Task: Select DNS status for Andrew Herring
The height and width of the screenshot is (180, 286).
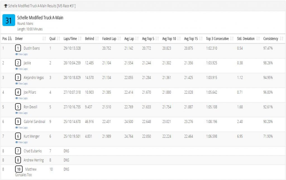Action: [x=66, y=160]
